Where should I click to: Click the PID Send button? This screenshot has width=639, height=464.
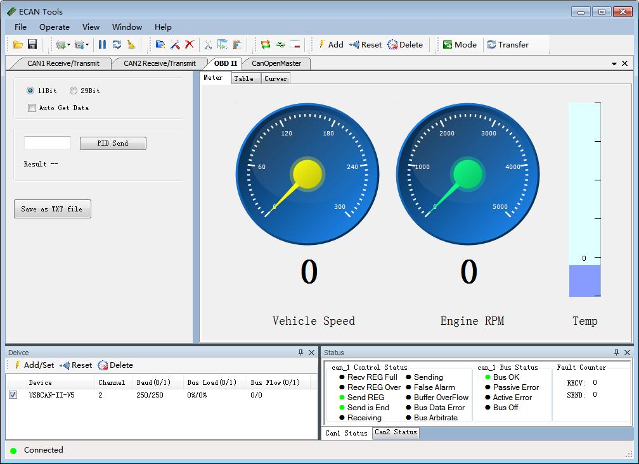(113, 144)
